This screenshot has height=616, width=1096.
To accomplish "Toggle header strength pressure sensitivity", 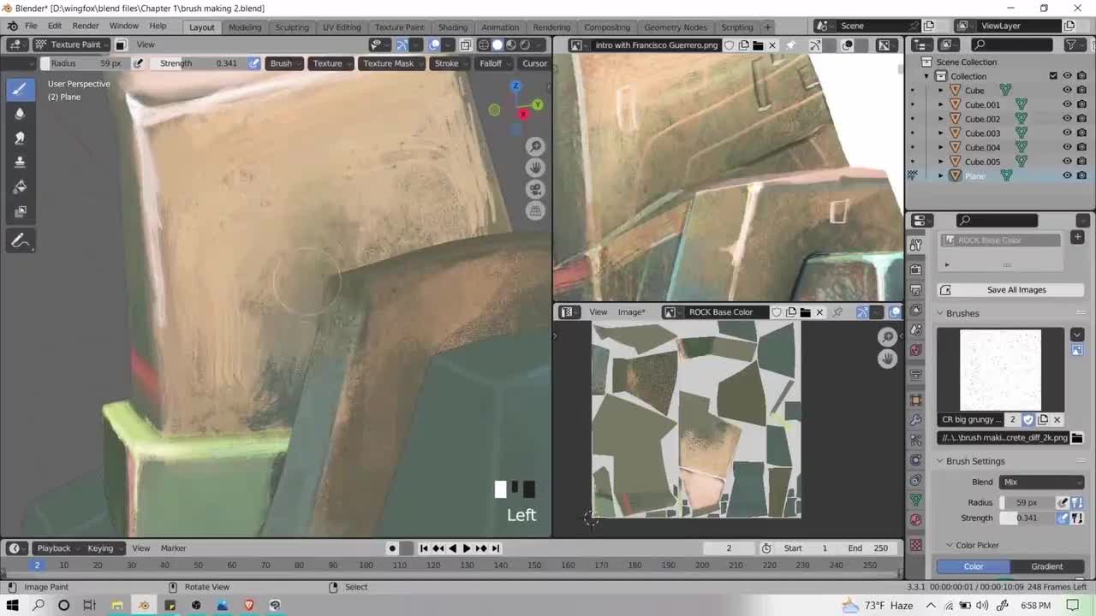I will [x=254, y=63].
